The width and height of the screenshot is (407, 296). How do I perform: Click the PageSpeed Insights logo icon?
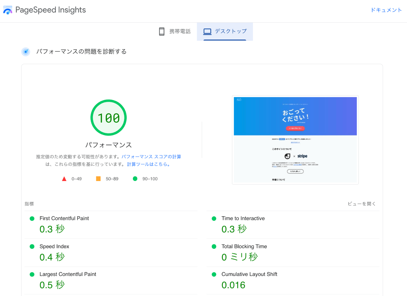pyautogui.click(x=8, y=10)
